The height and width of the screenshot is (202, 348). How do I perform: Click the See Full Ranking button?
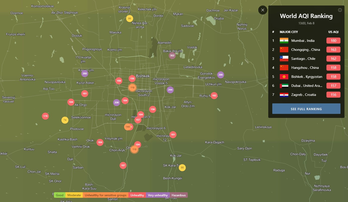pos(306,109)
